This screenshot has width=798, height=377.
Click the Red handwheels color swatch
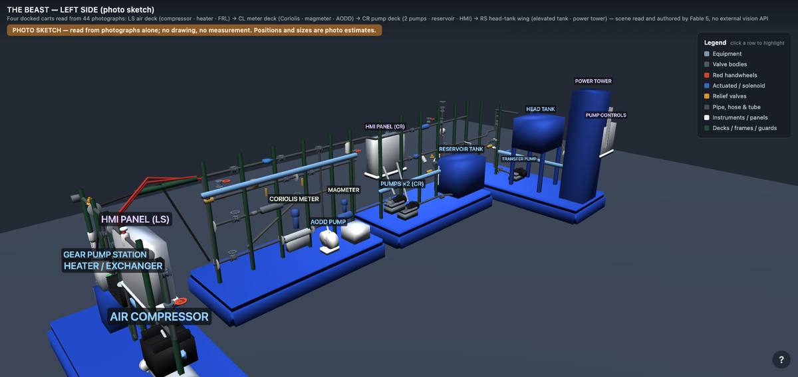pyautogui.click(x=707, y=75)
